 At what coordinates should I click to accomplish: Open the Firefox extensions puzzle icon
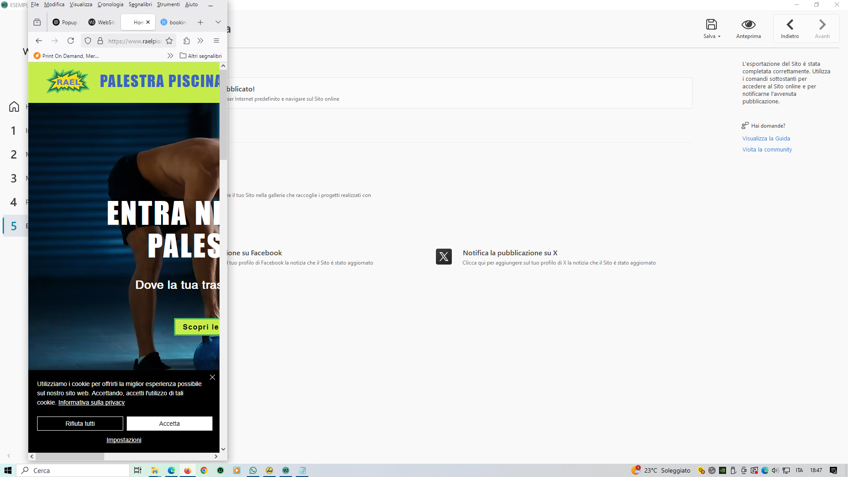point(186,41)
